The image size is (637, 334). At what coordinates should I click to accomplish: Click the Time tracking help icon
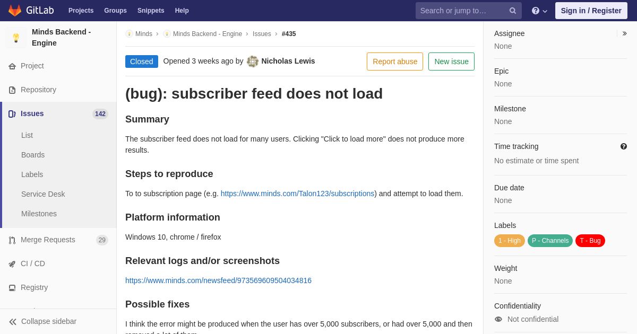click(x=624, y=146)
